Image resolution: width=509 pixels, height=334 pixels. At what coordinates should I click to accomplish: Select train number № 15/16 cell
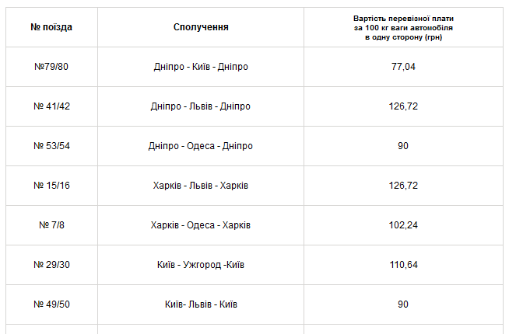coord(51,186)
